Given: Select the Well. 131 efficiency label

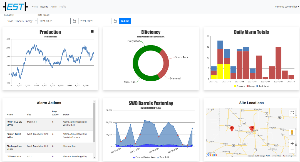Looking at the screenshot, I should [x=130, y=82].
